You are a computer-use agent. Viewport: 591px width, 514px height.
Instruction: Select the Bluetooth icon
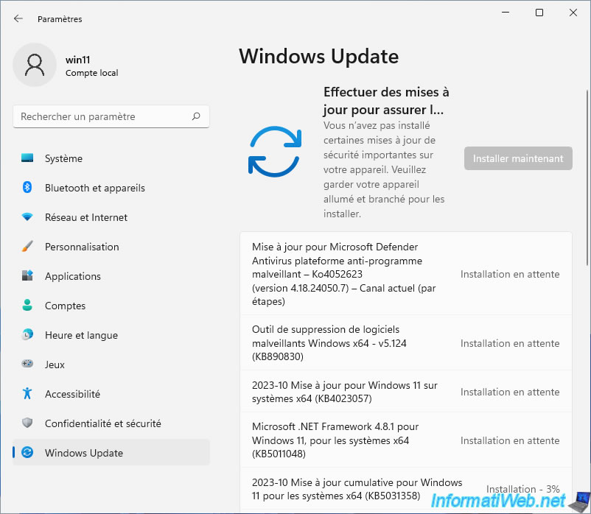click(x=27, y=187)
